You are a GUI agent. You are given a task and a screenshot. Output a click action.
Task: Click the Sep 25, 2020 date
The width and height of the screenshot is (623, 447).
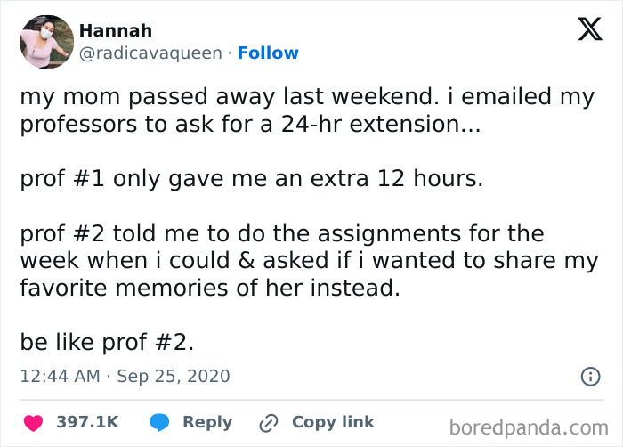pos(174,377)
